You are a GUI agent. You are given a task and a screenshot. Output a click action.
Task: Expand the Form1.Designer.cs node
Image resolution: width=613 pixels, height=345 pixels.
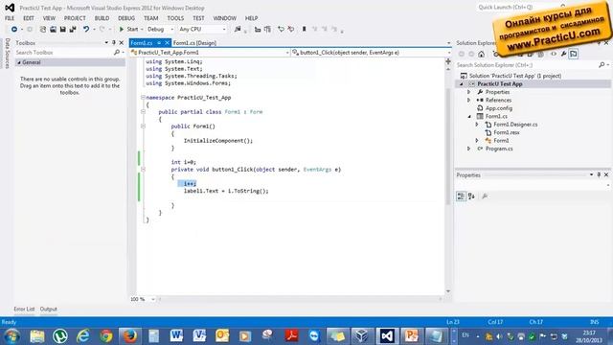click(477, 125)
